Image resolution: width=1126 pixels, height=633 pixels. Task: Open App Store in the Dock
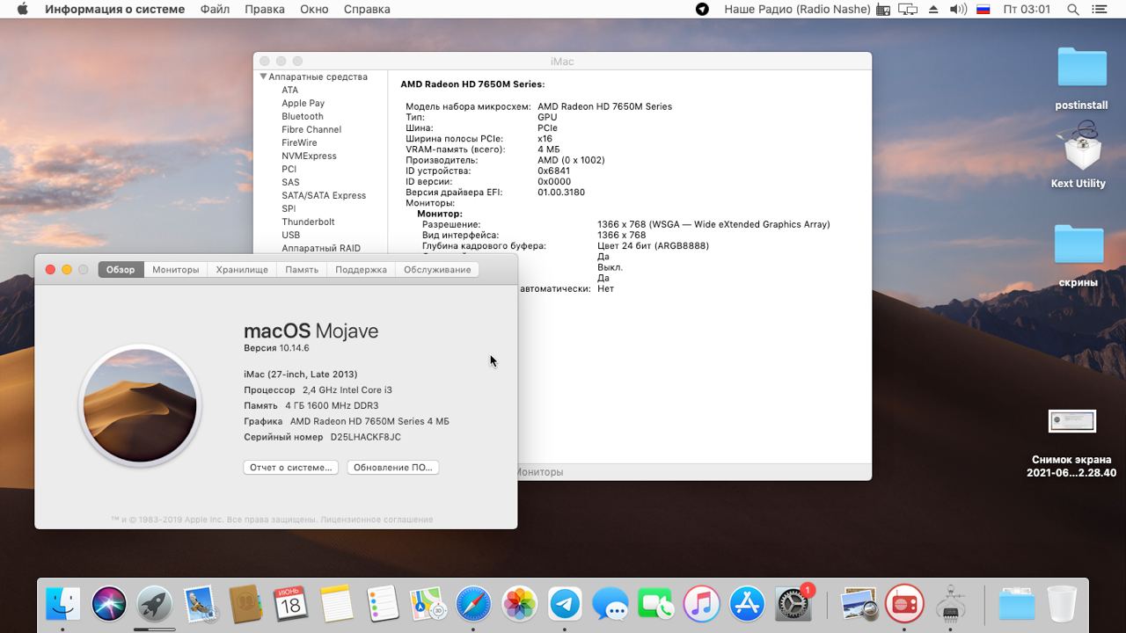pos(747,604)
